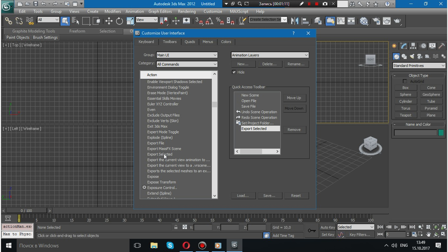Activate the Rotate tool in main toolbar

pos(119,21)
